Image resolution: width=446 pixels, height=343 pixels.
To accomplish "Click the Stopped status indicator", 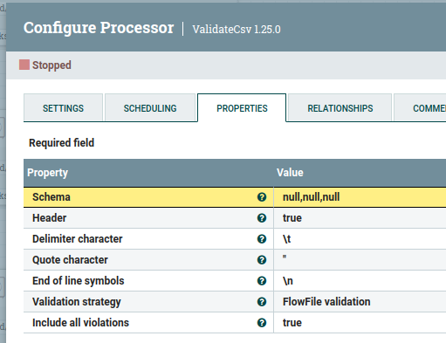I will click(x=45, y=65).
